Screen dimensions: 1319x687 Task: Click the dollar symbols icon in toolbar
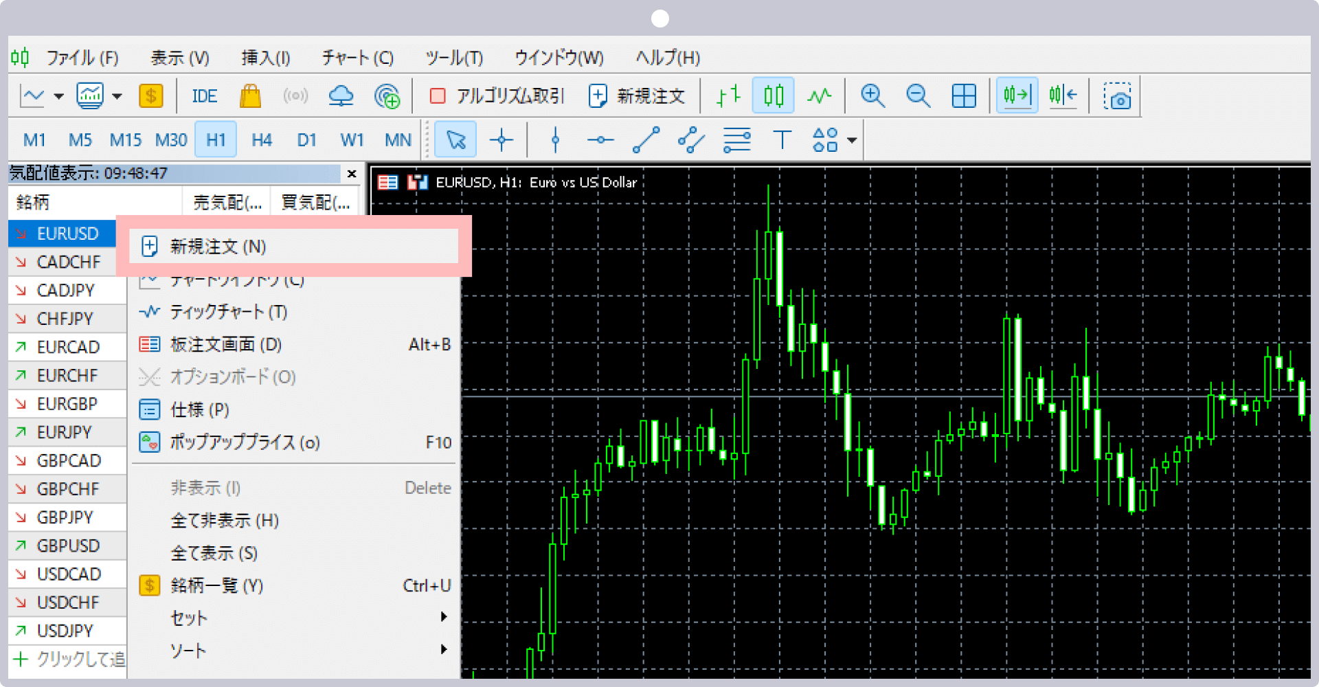(x=150, y=96)
